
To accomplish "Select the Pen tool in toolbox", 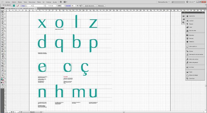I will (2, 21).
